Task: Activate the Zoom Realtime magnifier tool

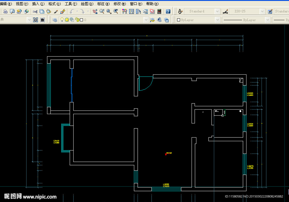Action: 102,12
